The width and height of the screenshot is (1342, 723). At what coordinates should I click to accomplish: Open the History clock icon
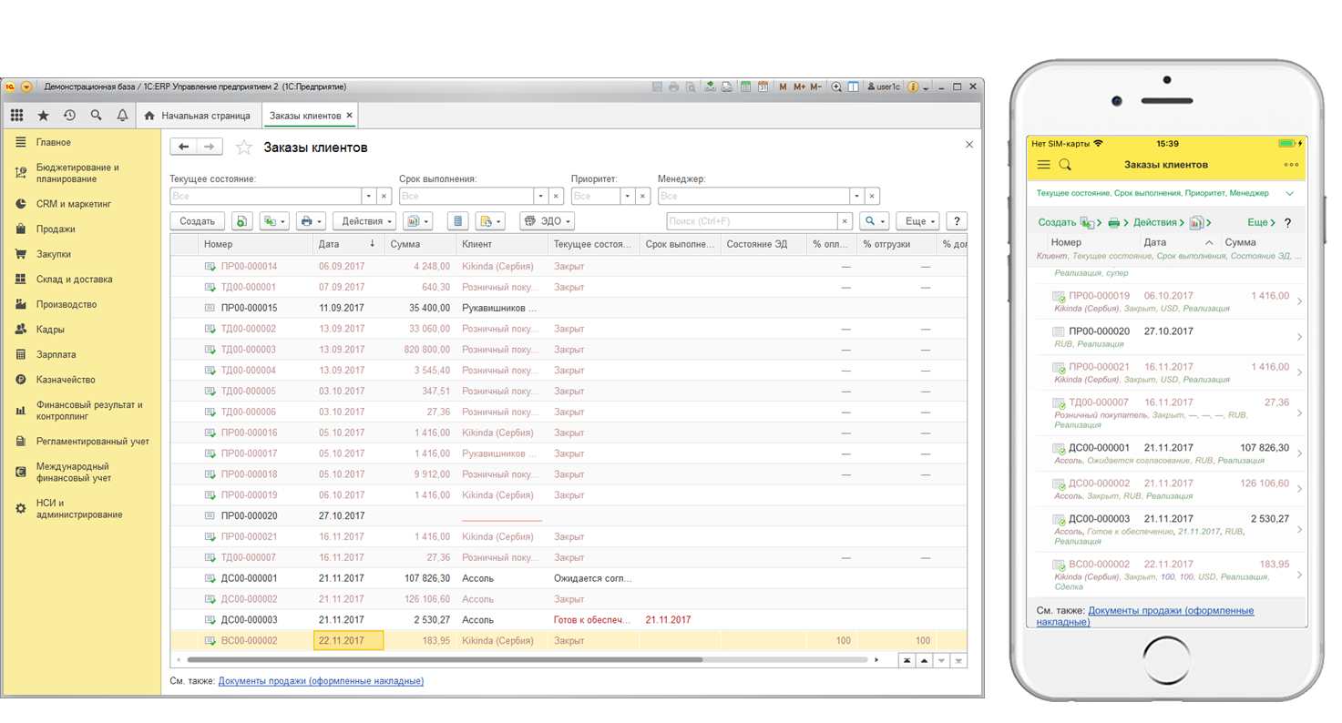[69, 116]
